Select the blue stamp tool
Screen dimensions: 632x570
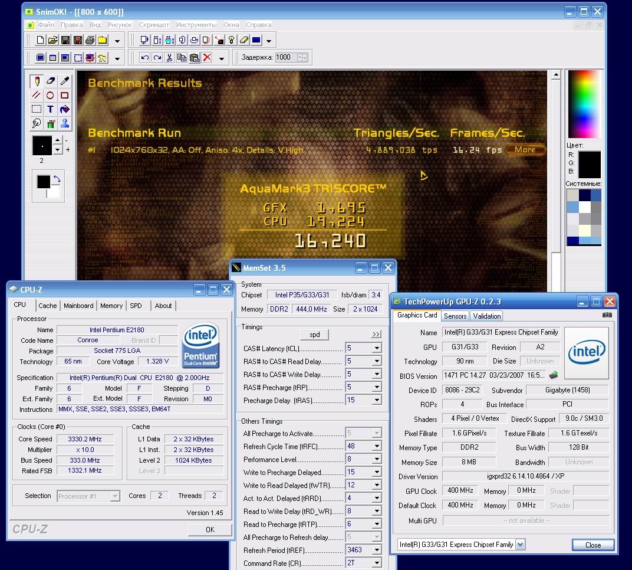pos(64,123)
